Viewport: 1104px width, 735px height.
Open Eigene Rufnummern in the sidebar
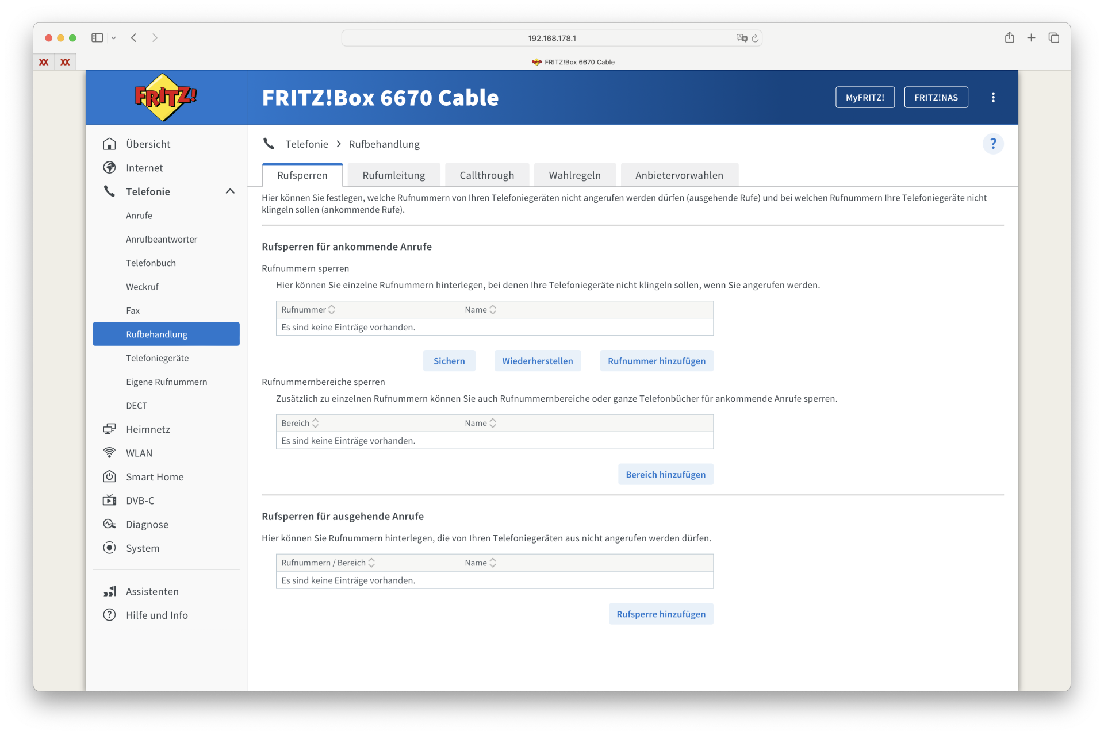pos(167,382)
